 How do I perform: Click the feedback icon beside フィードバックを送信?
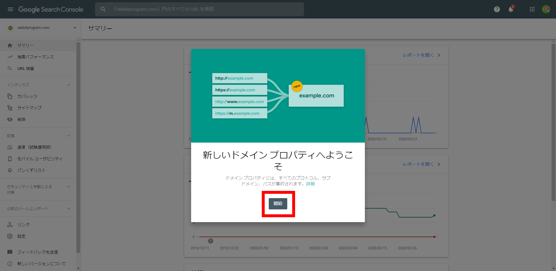(x=10, y=252)
